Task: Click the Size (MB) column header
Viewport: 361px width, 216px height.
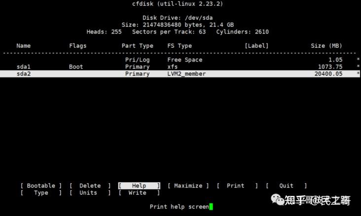Action: tap(326, 46)
